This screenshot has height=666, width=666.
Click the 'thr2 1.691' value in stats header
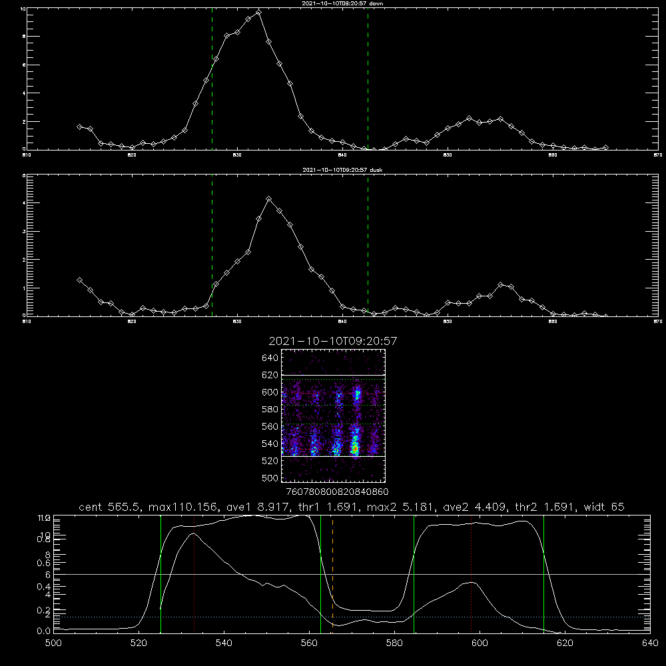click(x=545, y=507)
